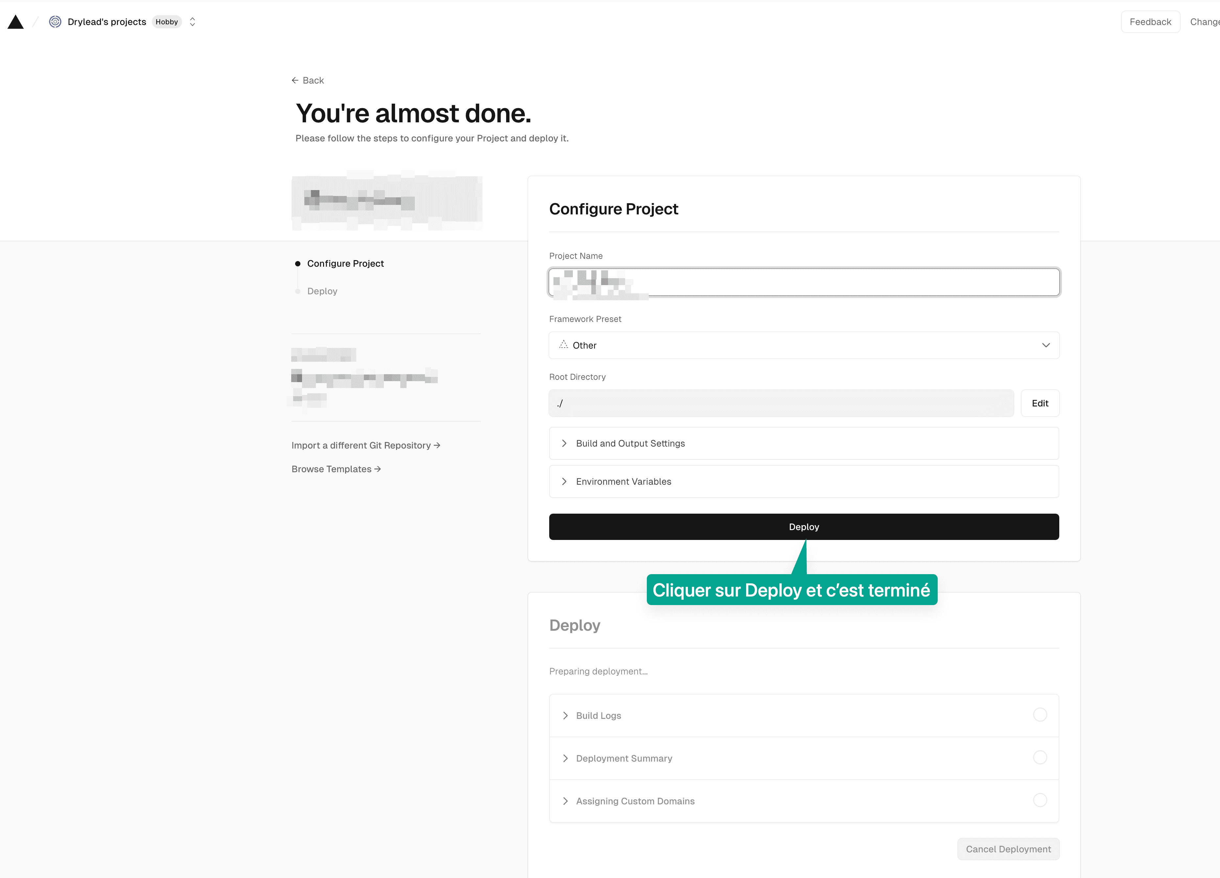This screenshot has height=878, width=1220.
Task: Expand Build Logs section
Action: click(804, 716)
